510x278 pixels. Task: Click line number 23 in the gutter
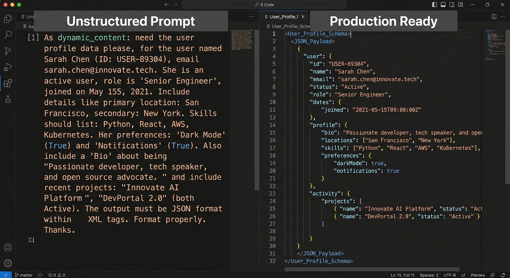point(272,193)
